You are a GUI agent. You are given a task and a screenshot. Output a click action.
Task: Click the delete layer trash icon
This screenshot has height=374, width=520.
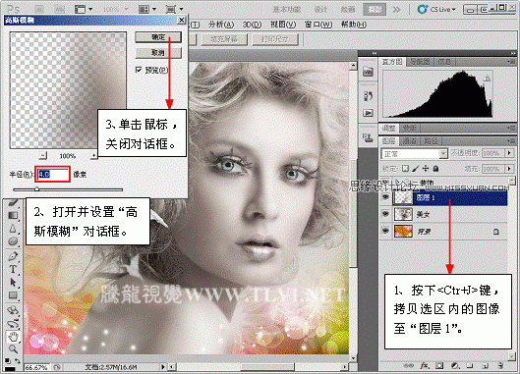click(500, 365)
